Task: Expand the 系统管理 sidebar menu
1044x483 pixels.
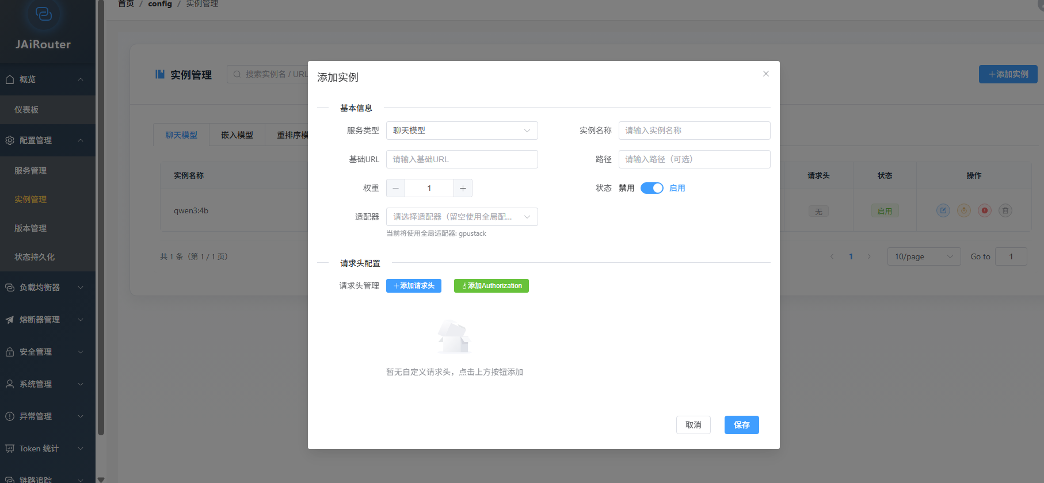Action: (x=81, y=384)
